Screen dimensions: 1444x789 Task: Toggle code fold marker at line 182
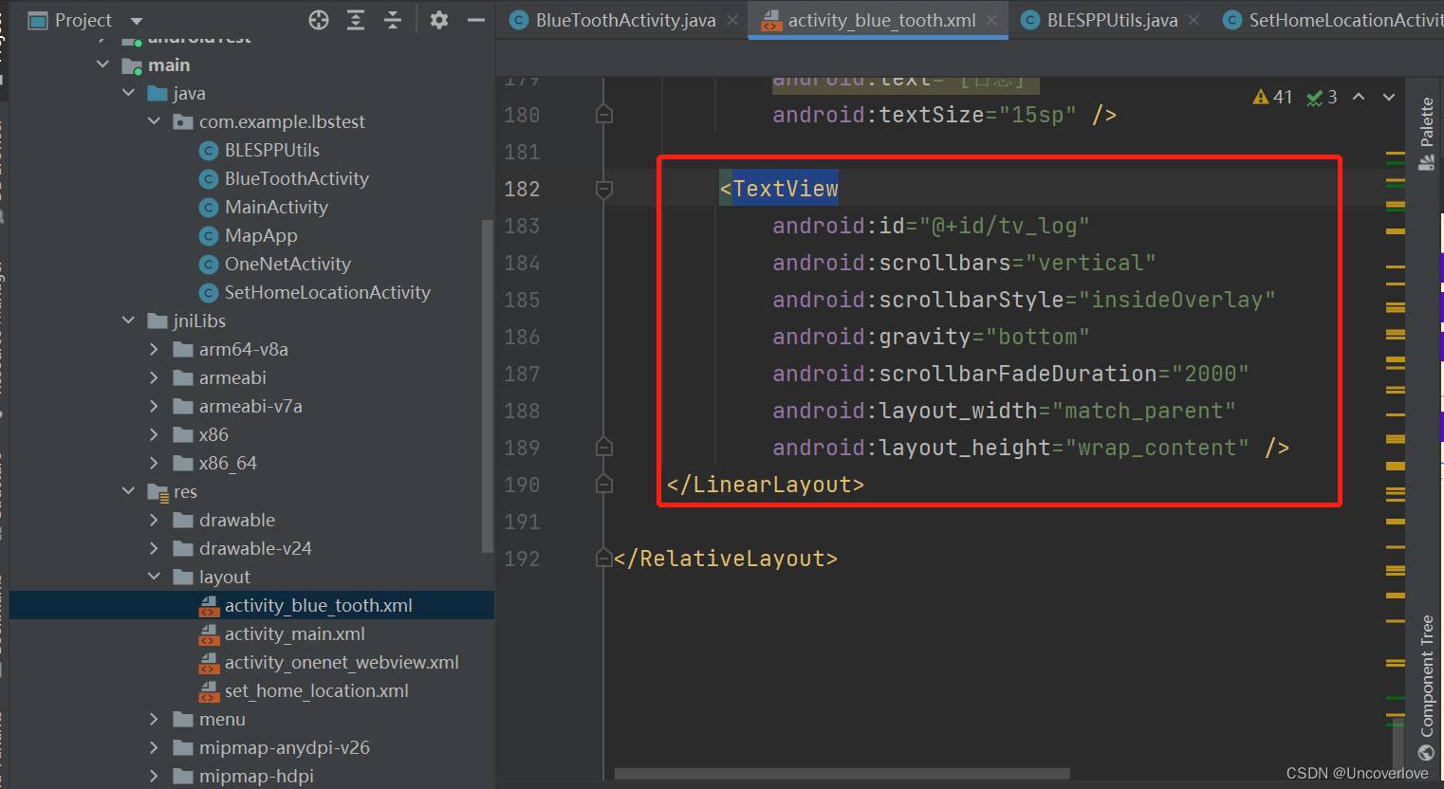(x=603, y=189)
